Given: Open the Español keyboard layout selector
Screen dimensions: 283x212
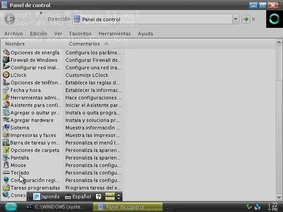Looking at the screenshot, I should click(78, 197).
